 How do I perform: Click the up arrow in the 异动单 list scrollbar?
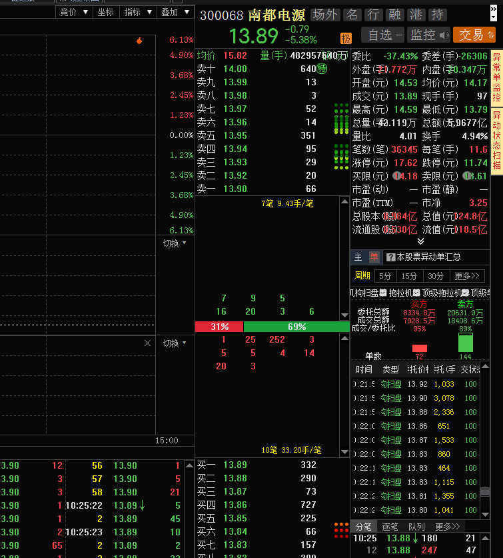[x=485, y=366]
